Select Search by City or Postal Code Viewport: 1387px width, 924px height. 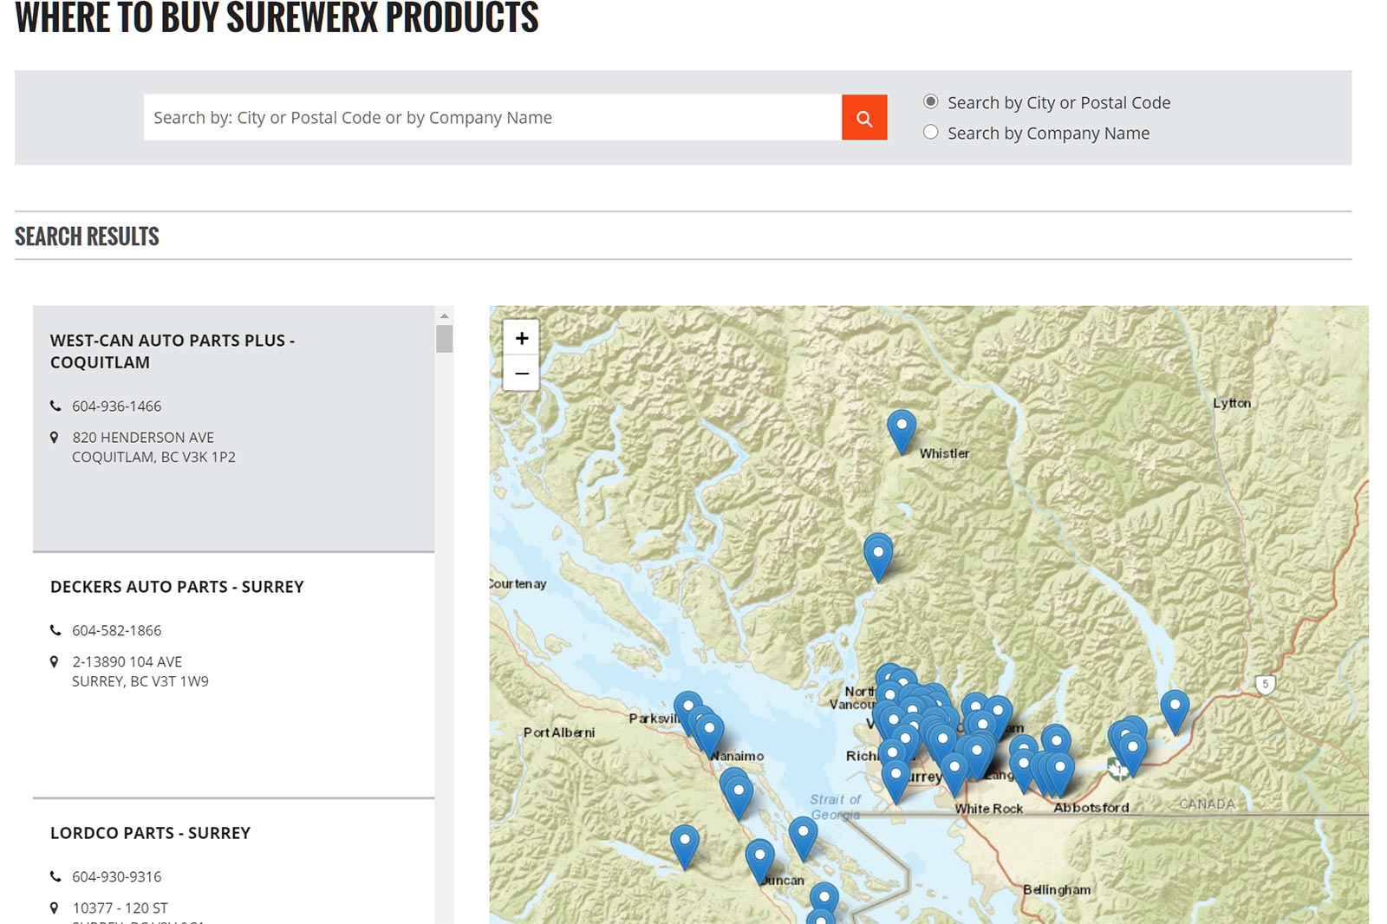pyautogui.click(x=930, y=102)
